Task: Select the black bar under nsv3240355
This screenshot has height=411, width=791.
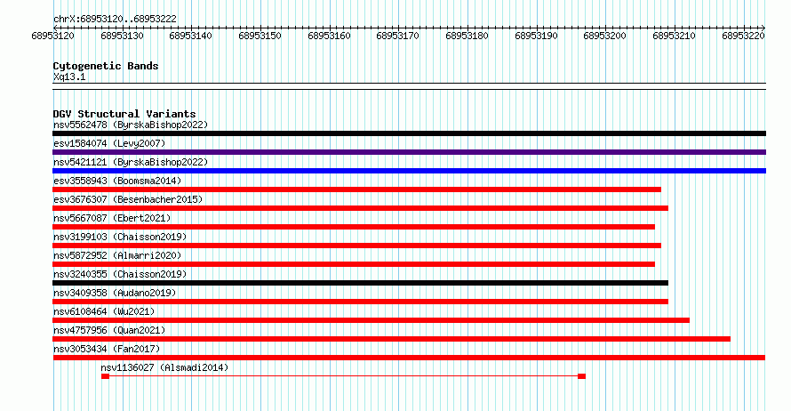Action: pyautogui.click(x=360, y=283)
